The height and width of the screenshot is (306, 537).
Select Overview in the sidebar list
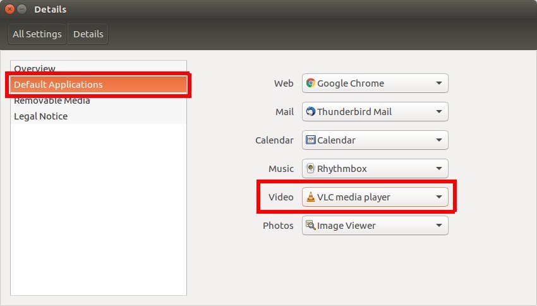tap(99, 68)
